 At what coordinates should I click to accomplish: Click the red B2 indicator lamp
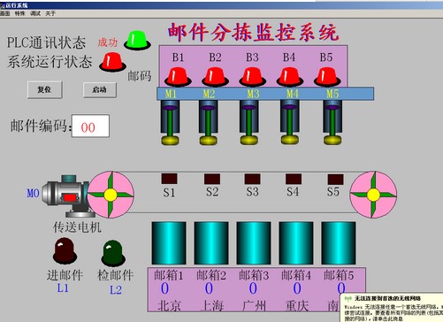pos(215,77)
